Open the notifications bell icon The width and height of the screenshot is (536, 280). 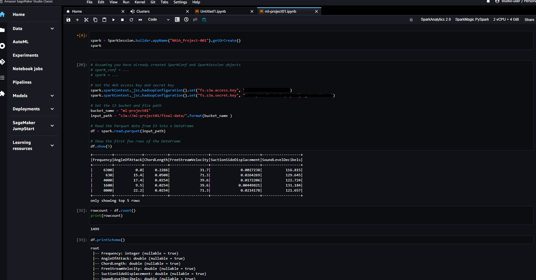coord(488,1)
